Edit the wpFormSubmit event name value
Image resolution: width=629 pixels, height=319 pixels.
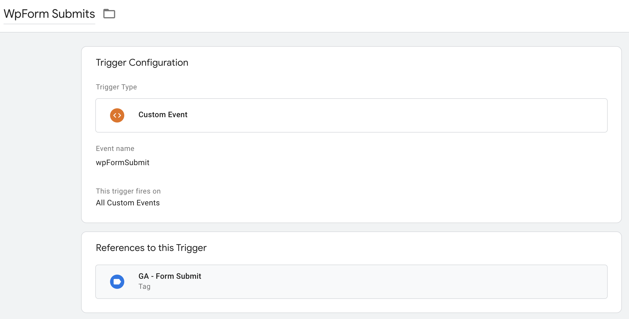(x=122, y=162)
